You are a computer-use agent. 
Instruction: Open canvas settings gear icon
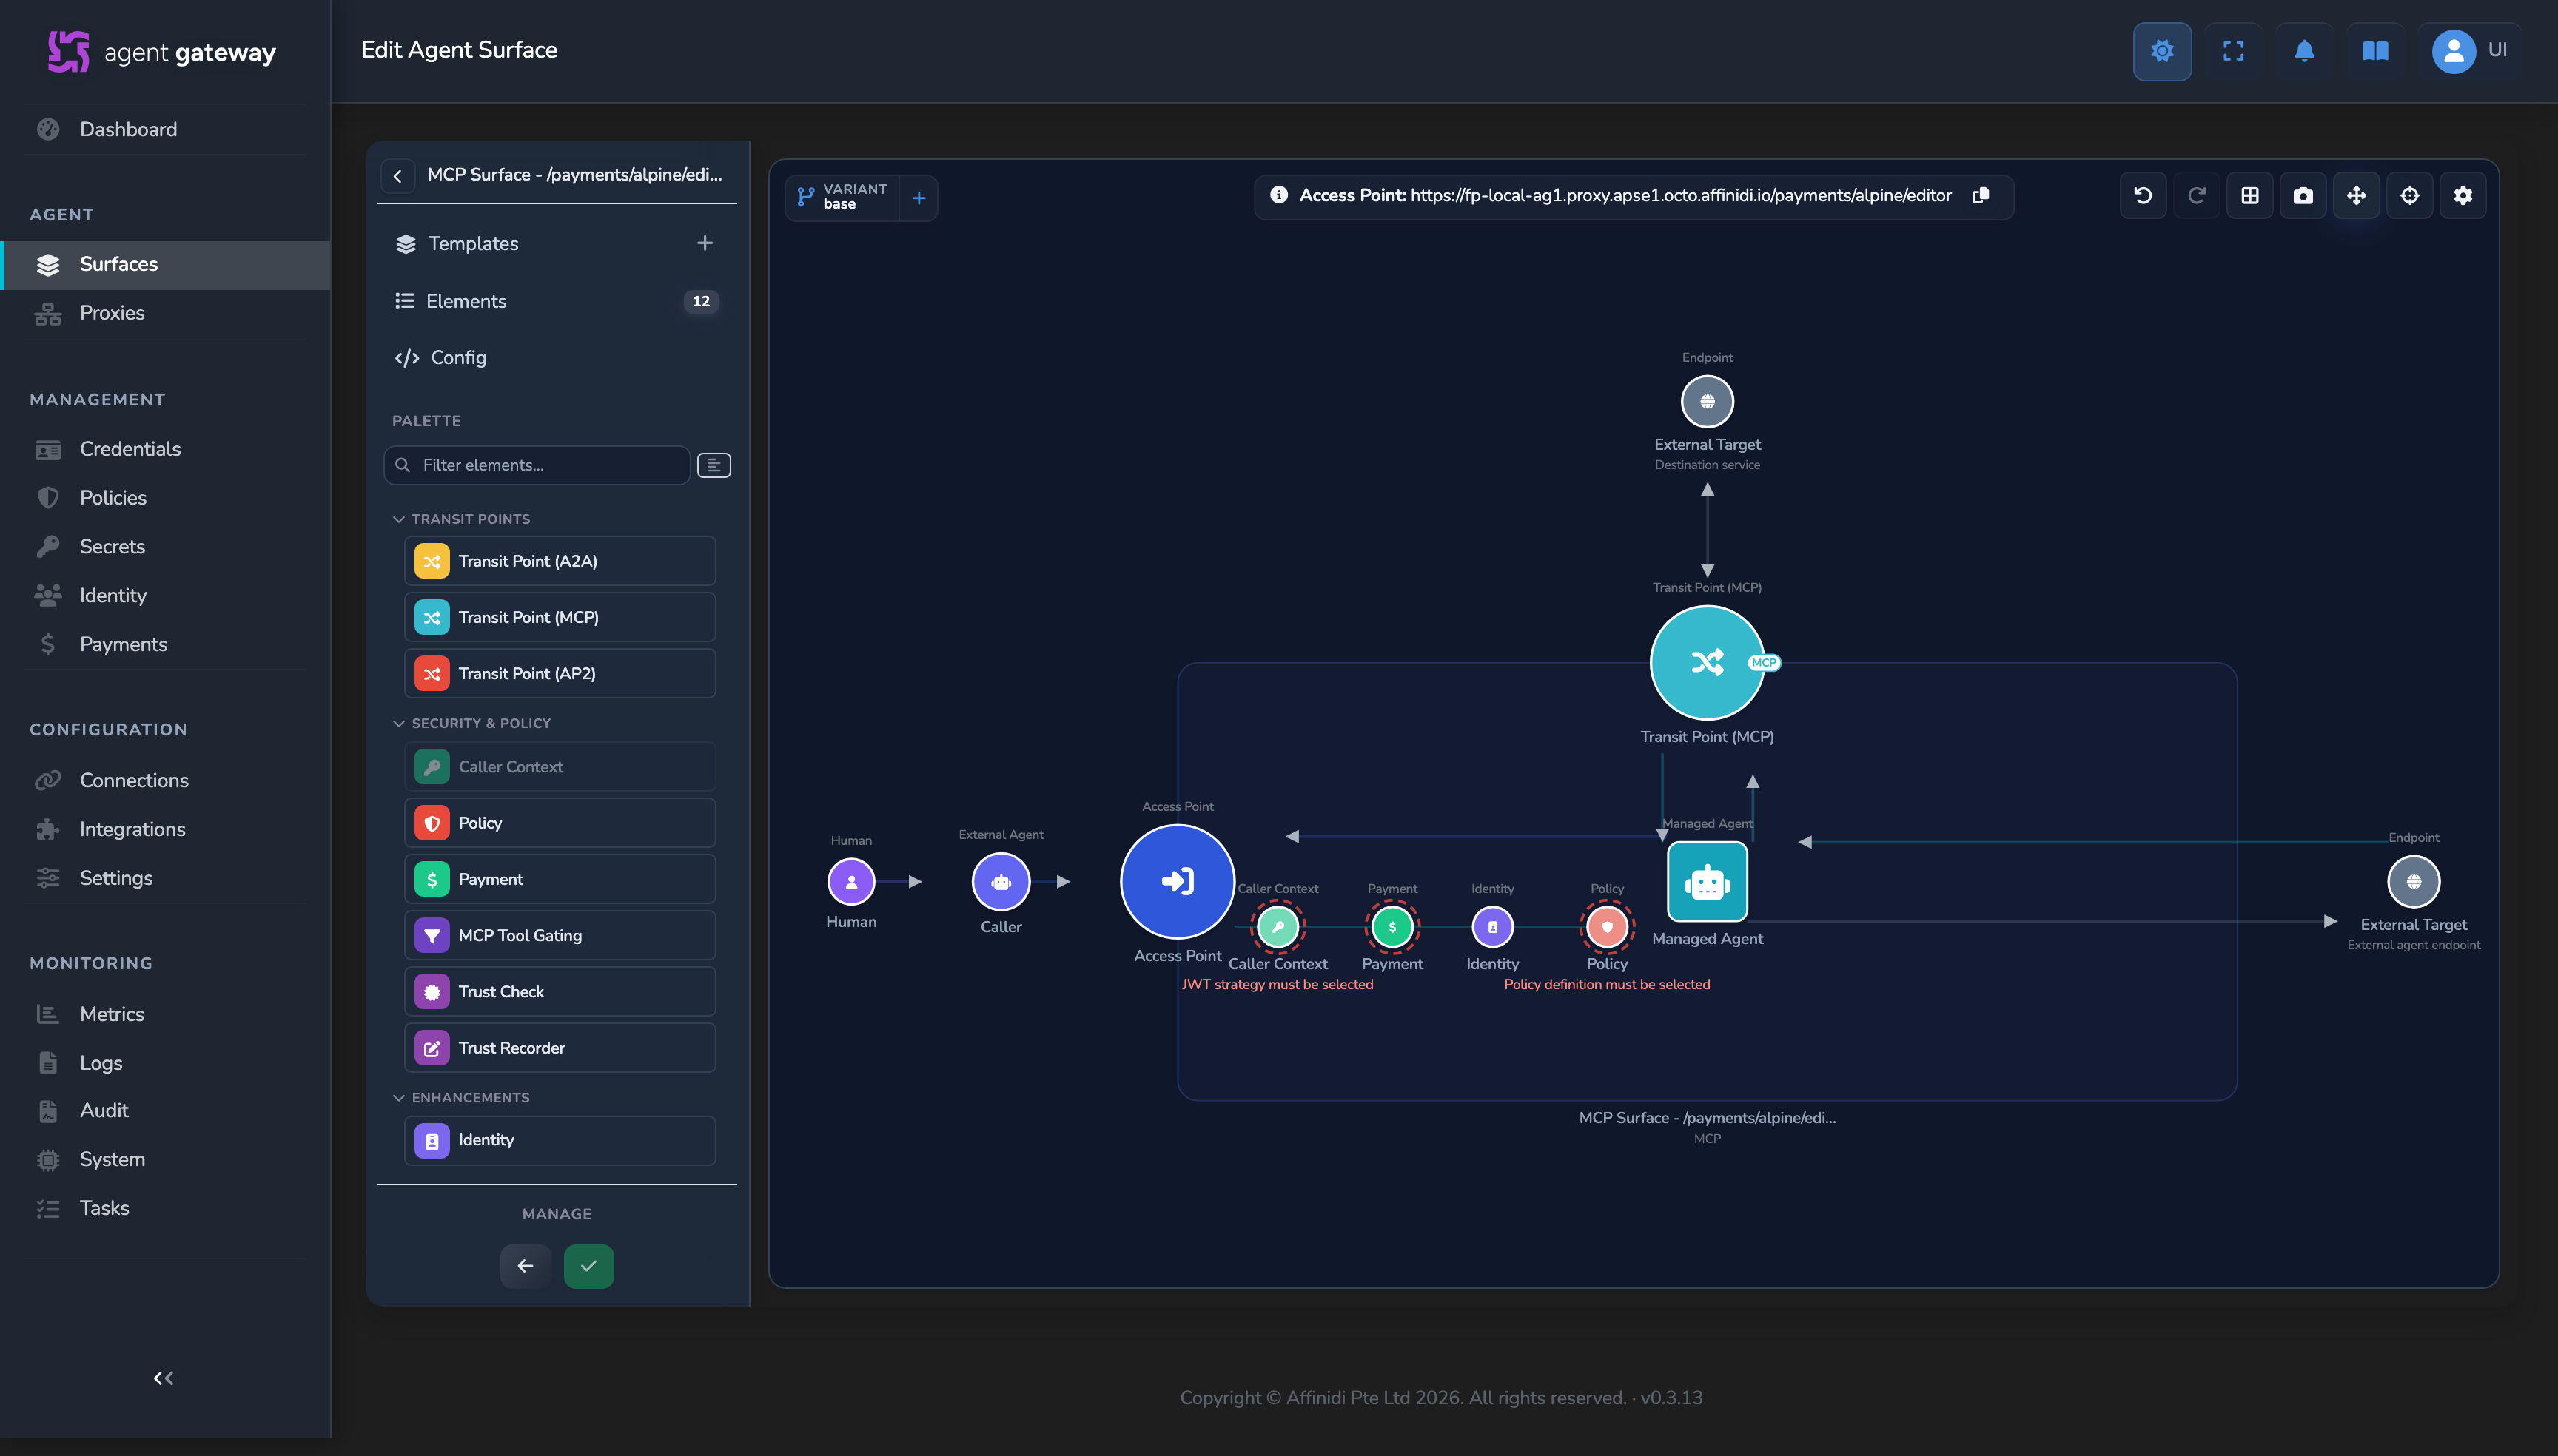click(2463, 195)
